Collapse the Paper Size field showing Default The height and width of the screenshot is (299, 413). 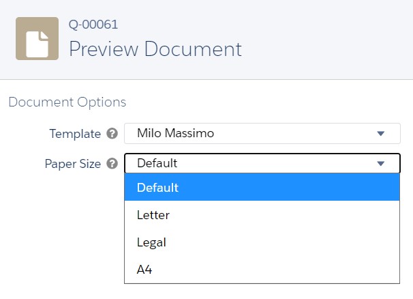click(262, 163)
